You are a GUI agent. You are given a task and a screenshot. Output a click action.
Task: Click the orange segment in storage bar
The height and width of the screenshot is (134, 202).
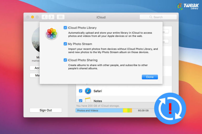(x=131, y=110)
